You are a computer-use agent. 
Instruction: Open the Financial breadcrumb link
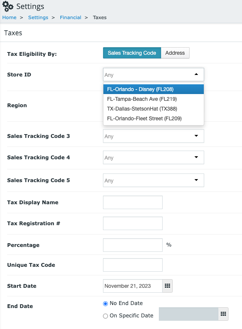tap(70, 17)
